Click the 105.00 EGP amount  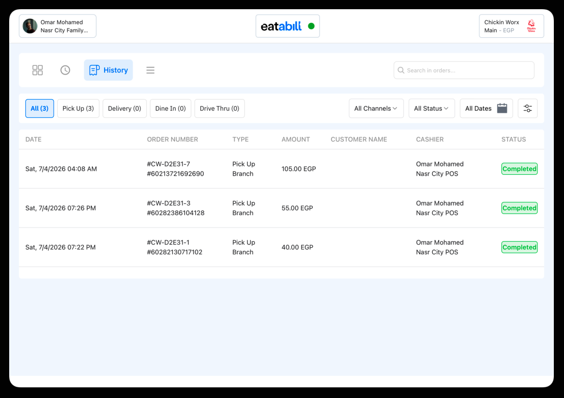[299, 169]
